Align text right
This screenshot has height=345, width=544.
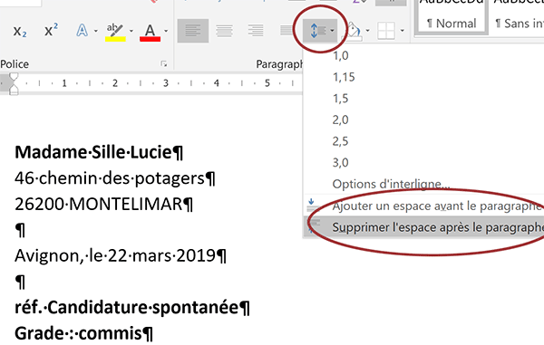(256, 31)
